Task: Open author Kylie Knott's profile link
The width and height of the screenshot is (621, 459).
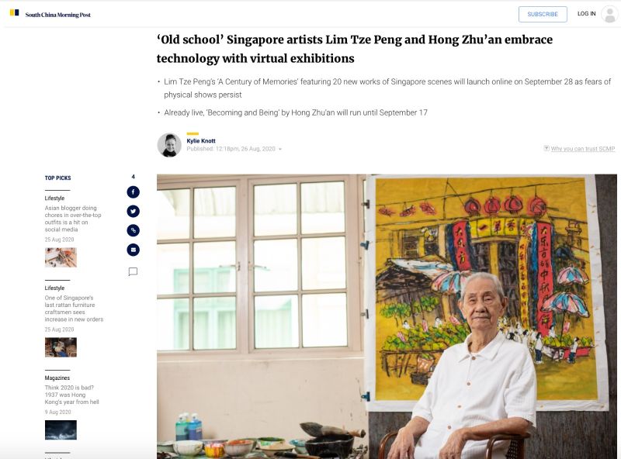Action: [x=201, y=141]
